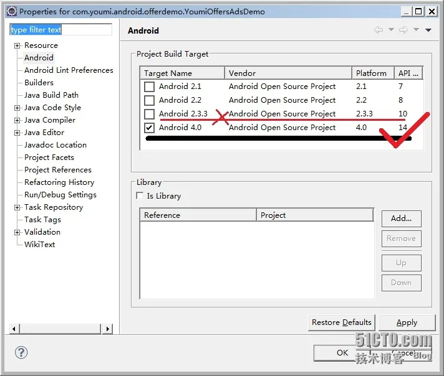Expand the Task Repository node
Screen dimensions: 444x376
pyautogui.click(x=17, y=207)
